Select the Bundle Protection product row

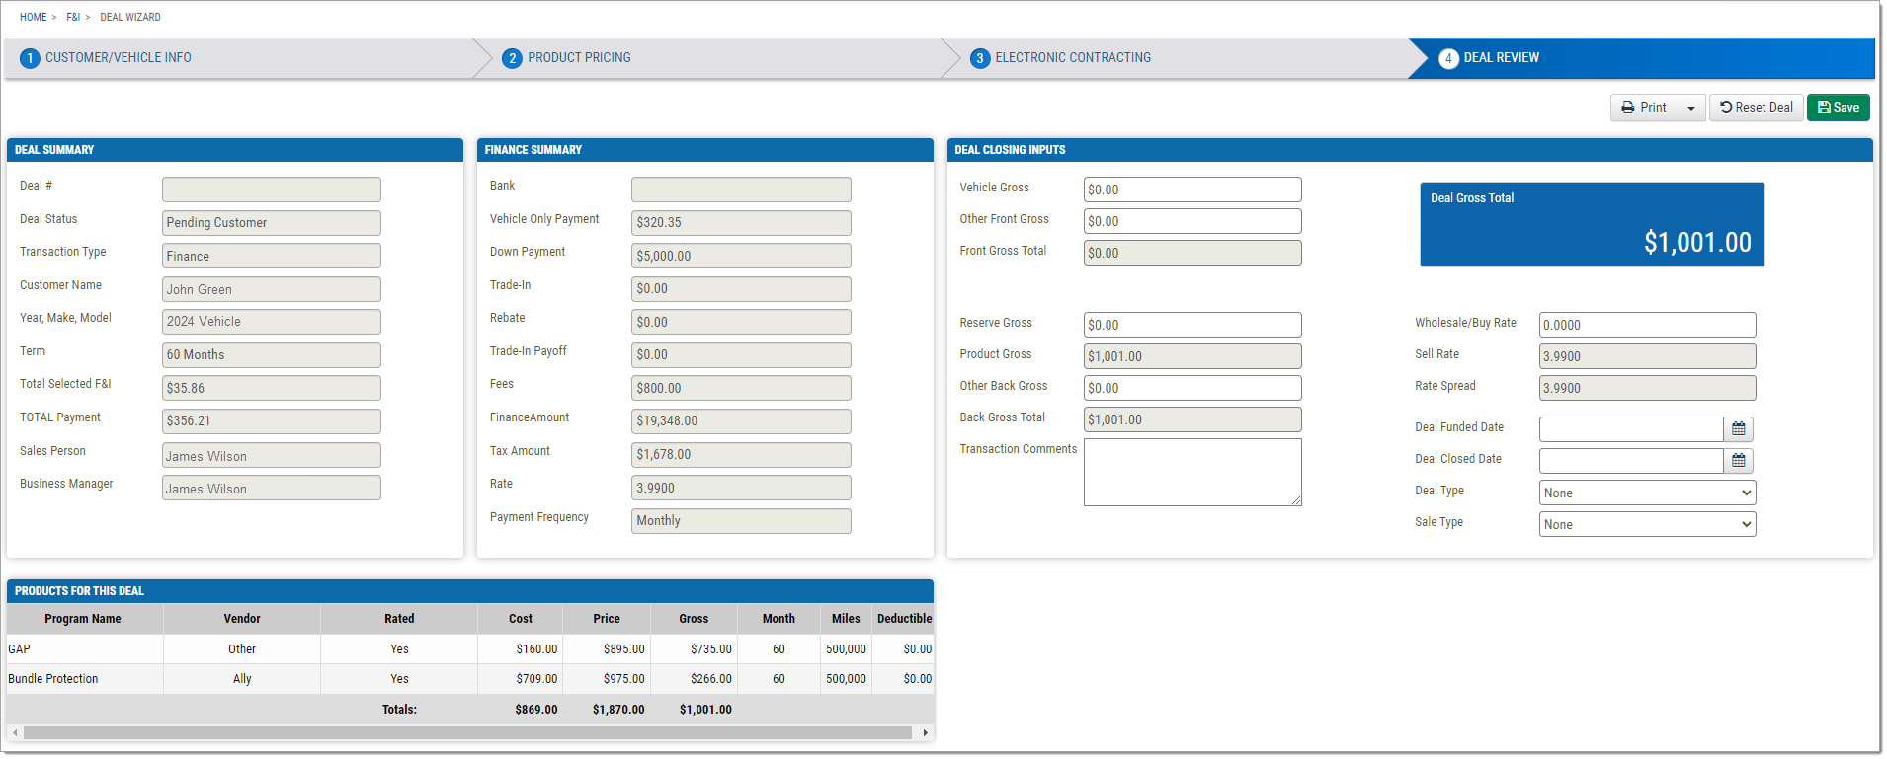click(470, 679)
